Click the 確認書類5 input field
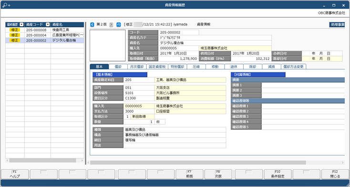Screen dimensions: 350x187 pos(303,127)
